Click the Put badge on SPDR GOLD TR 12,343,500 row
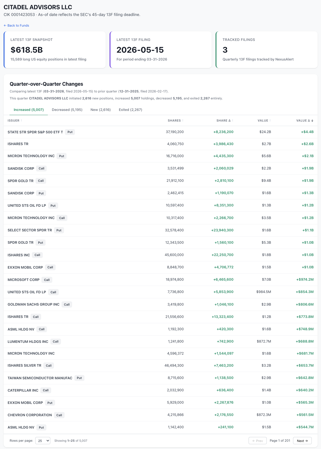Screen dimensions: 321x449 coord(41,243)
